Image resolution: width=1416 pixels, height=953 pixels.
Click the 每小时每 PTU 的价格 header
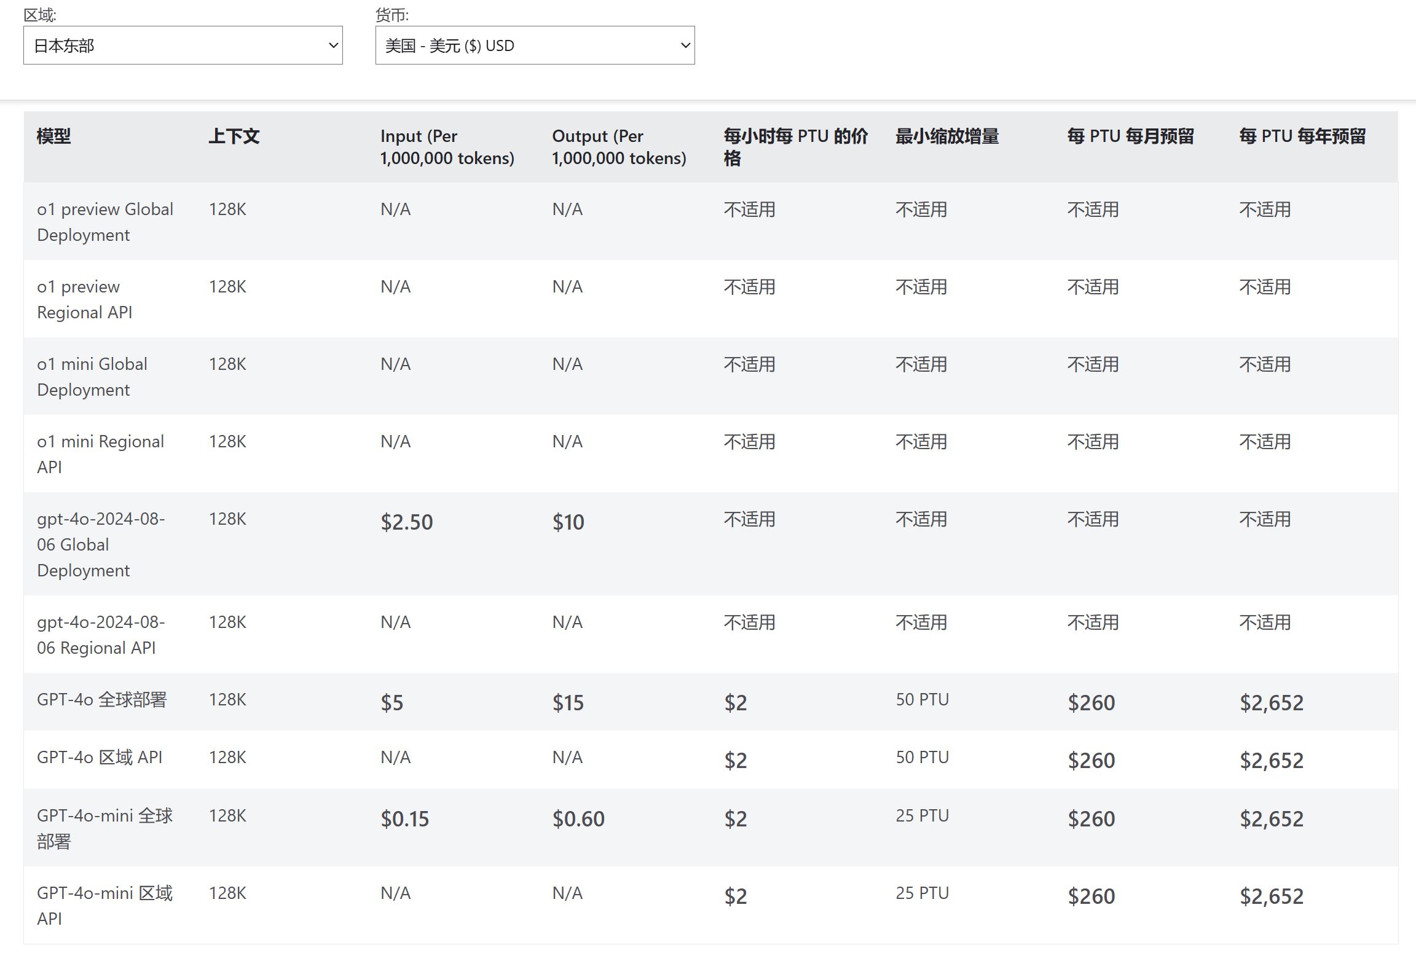pos(796,147)
